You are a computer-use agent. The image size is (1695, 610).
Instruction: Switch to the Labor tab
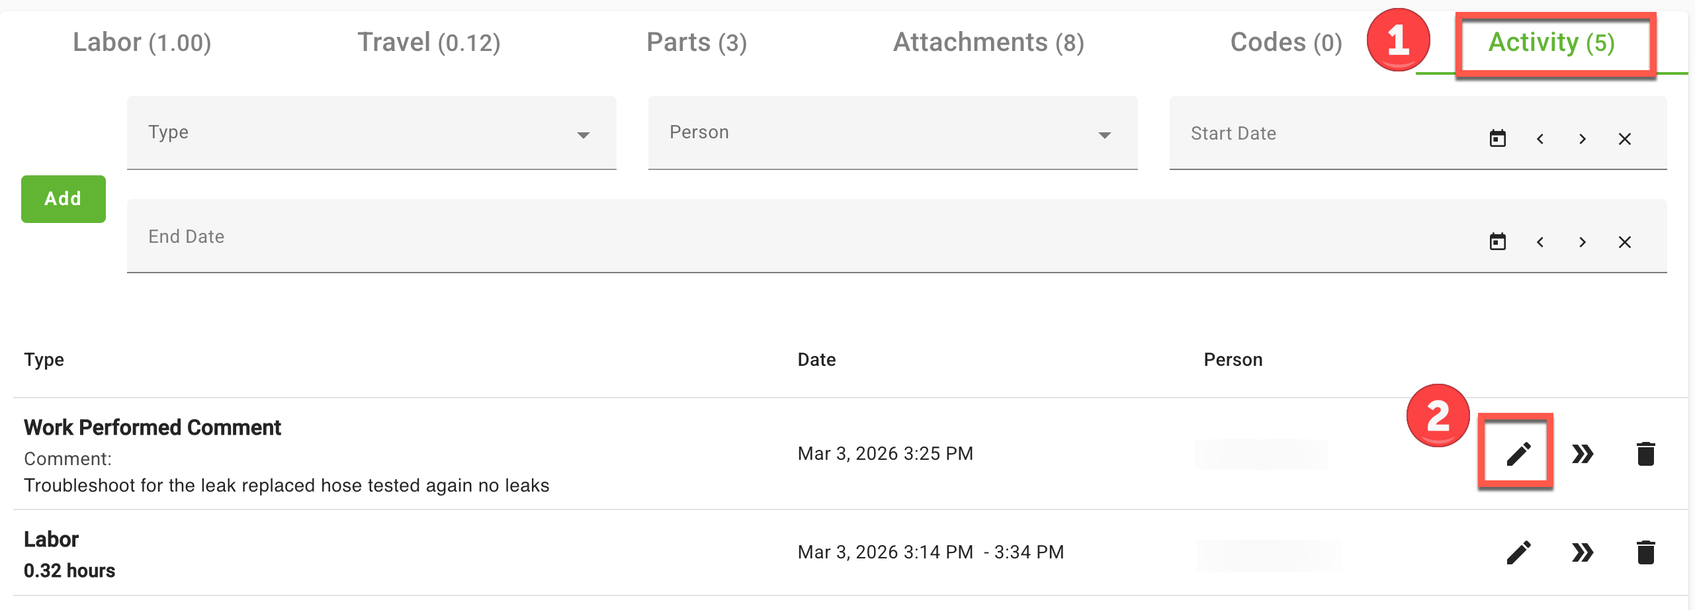tap(142, 43)
